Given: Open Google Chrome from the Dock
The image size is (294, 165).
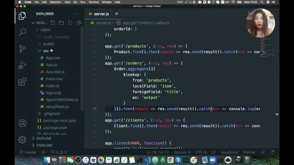Looking at the screenshot, I should click(170, 160).
